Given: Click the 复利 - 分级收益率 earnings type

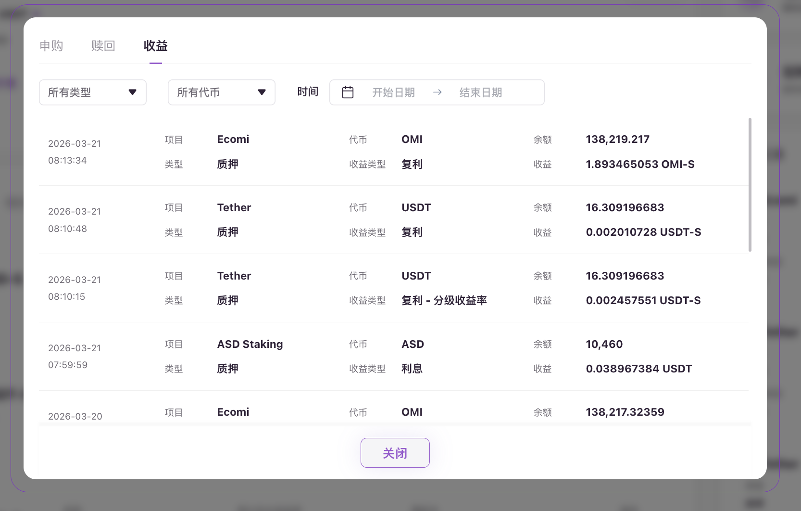Looking at the screenshot, I should 444,301.
